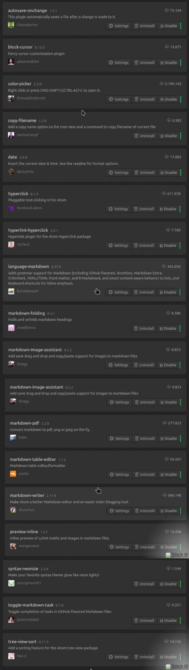The height and width of the screenshot is (670, 189).
Task: Click JoseBlanca's pink avatar icon
Action: (11, 328)
